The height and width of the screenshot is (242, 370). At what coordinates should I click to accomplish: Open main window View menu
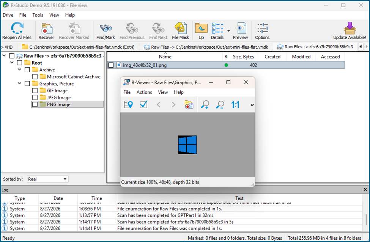coord(54,15)
